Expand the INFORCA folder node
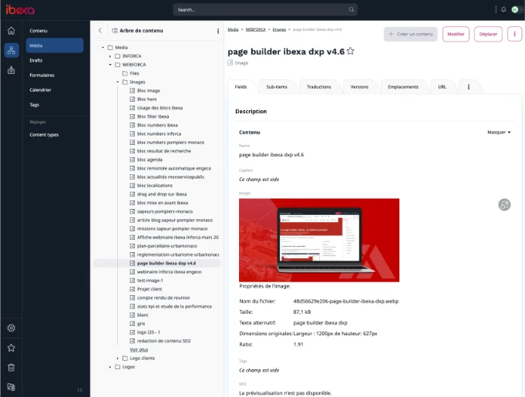The height and width of the screenshot is (397, 525). (x=110, y=56)
